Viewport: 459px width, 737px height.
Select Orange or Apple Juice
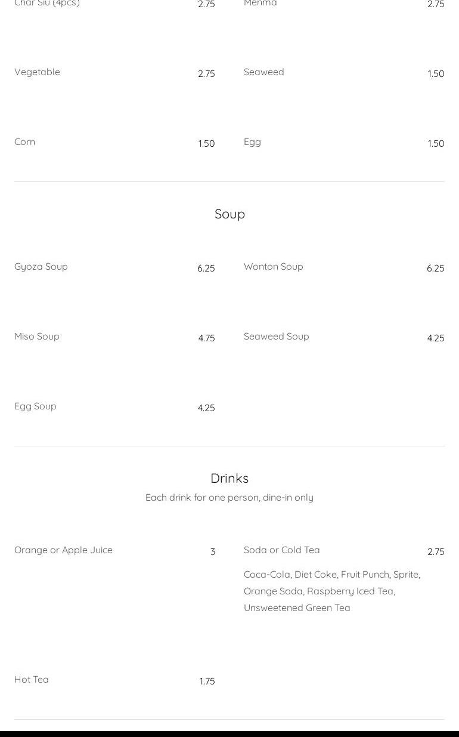(63, 550)
